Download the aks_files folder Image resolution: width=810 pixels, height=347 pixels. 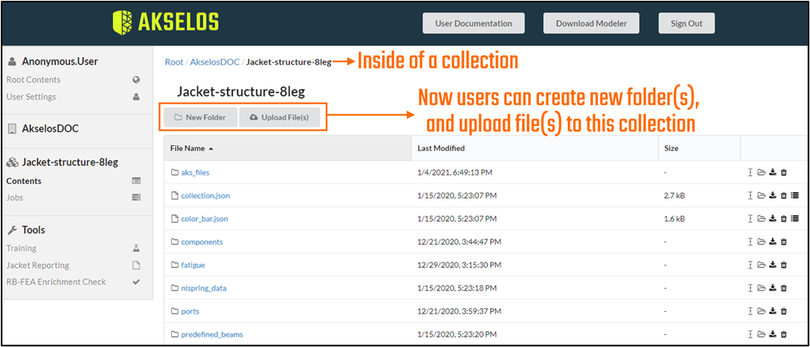pyautogui.click(x=772, y=172)
